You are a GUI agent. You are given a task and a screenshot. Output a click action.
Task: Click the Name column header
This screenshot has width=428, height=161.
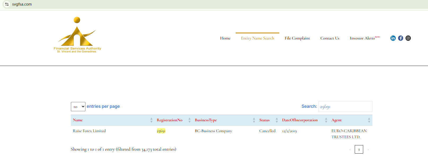78,120
